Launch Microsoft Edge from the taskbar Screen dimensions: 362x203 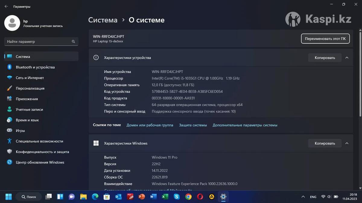(95, 197)
